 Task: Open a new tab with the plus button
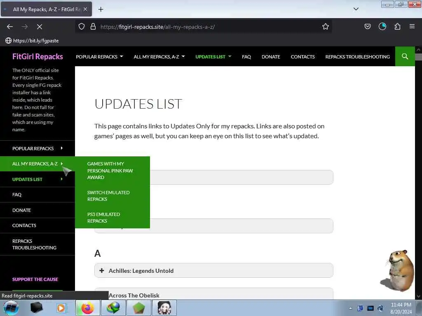pos(101,9)
